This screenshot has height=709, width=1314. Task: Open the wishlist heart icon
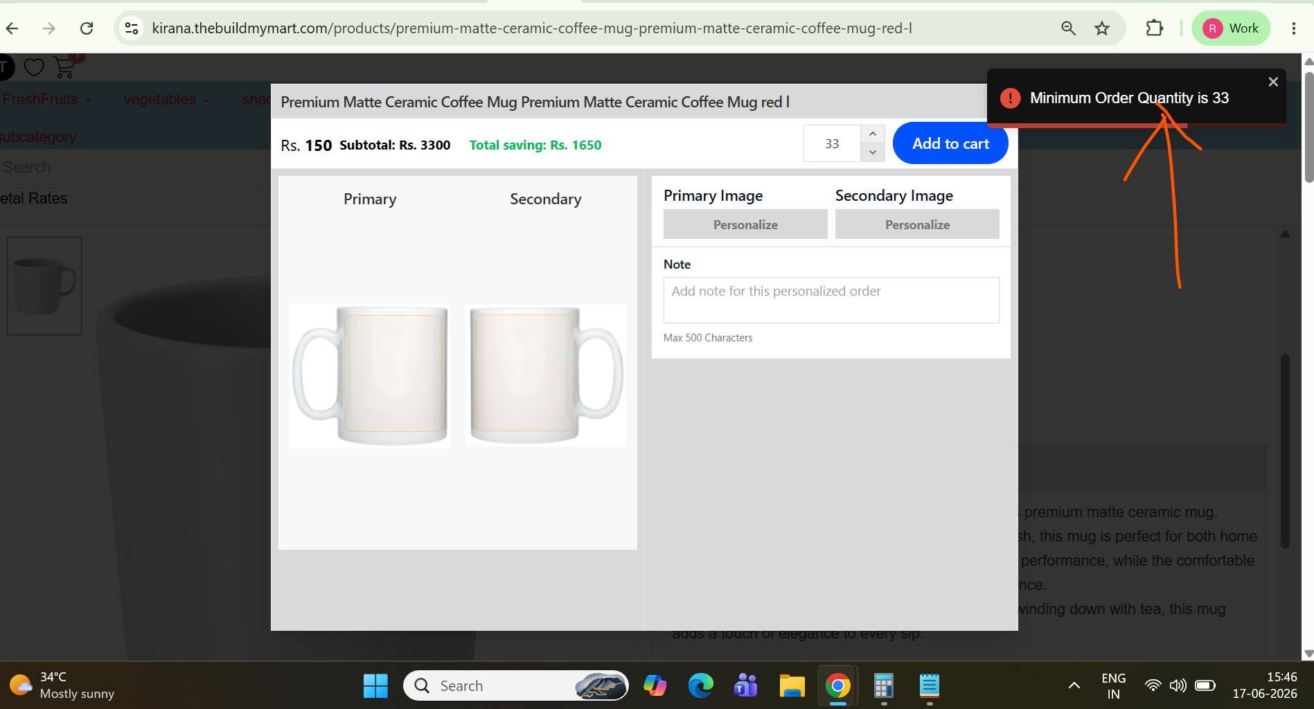[34, 67]
